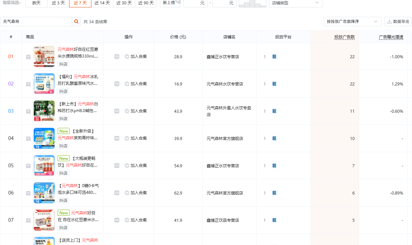Click blue ad platform icon in row 06
This screenshot has width=412, height=245.
point(274,193)
